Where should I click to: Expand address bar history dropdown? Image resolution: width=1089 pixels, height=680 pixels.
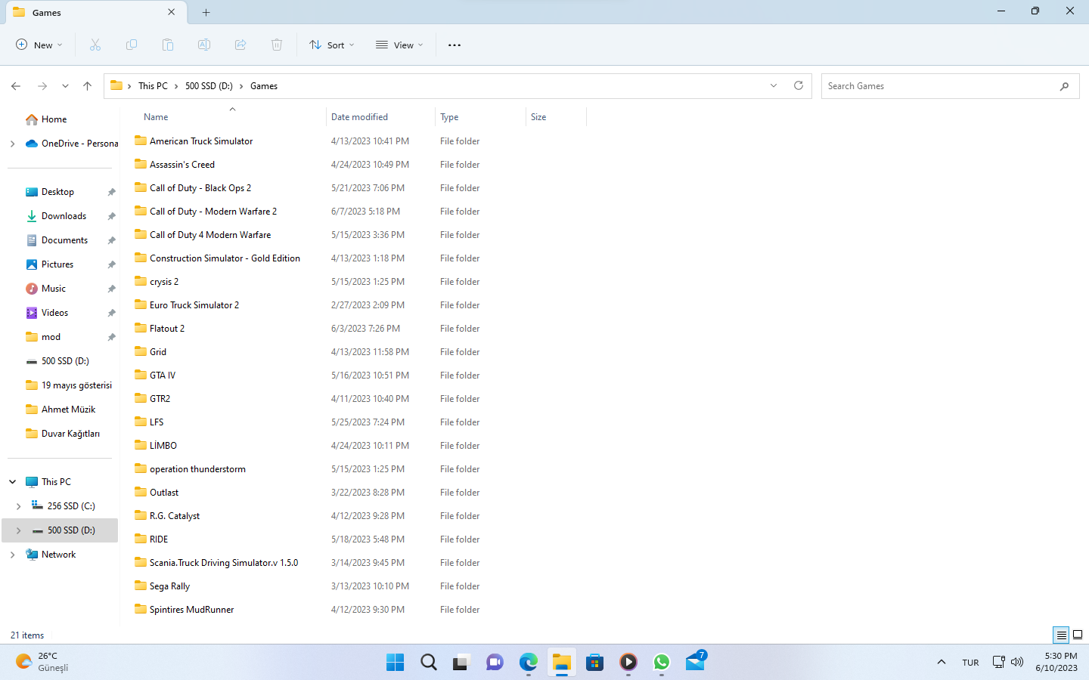(x=774, y=85)
